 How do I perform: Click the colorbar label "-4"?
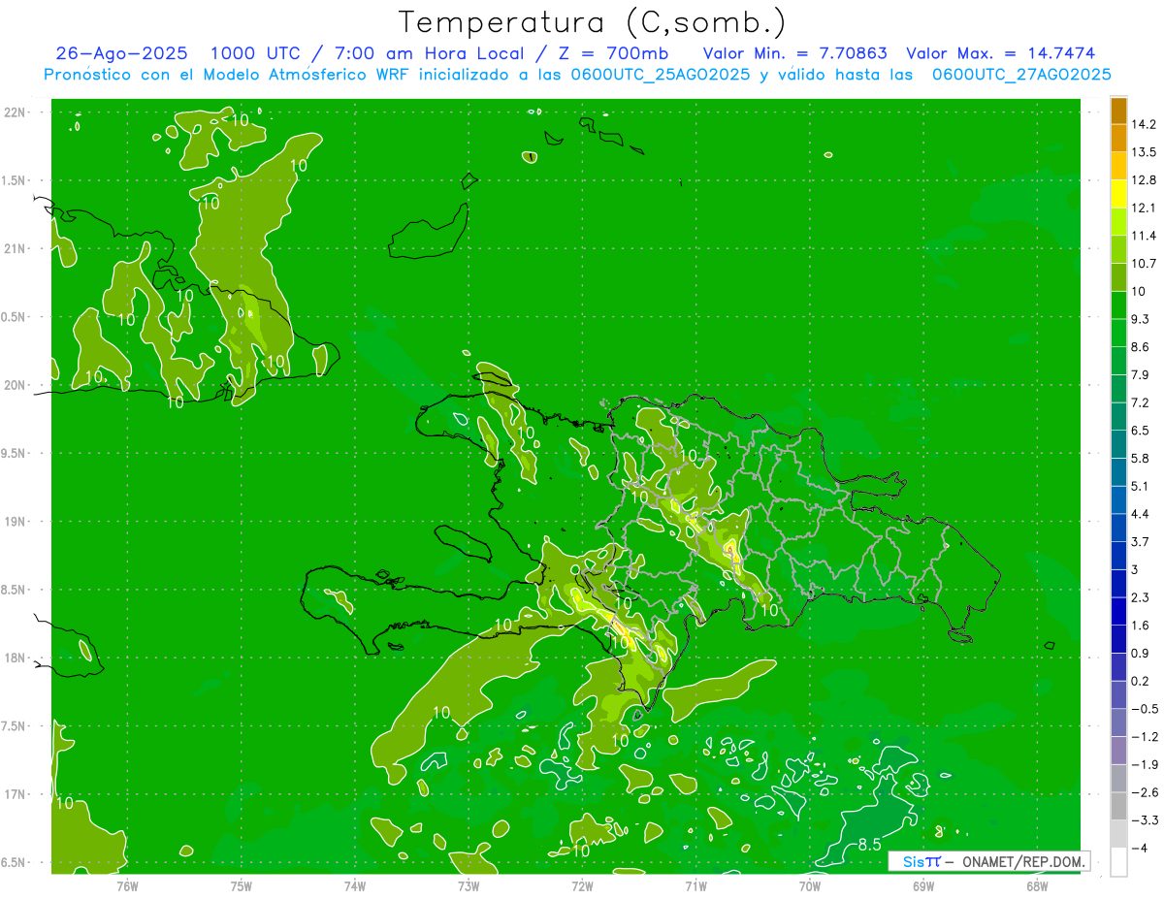tap(1140, 849)
